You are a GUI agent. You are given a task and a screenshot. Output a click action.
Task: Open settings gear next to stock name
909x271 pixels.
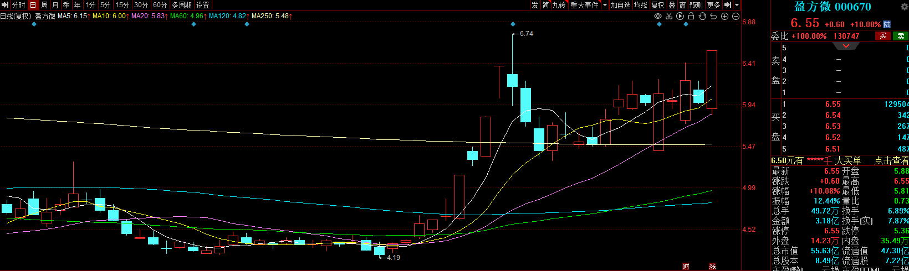tap(904, 7)
